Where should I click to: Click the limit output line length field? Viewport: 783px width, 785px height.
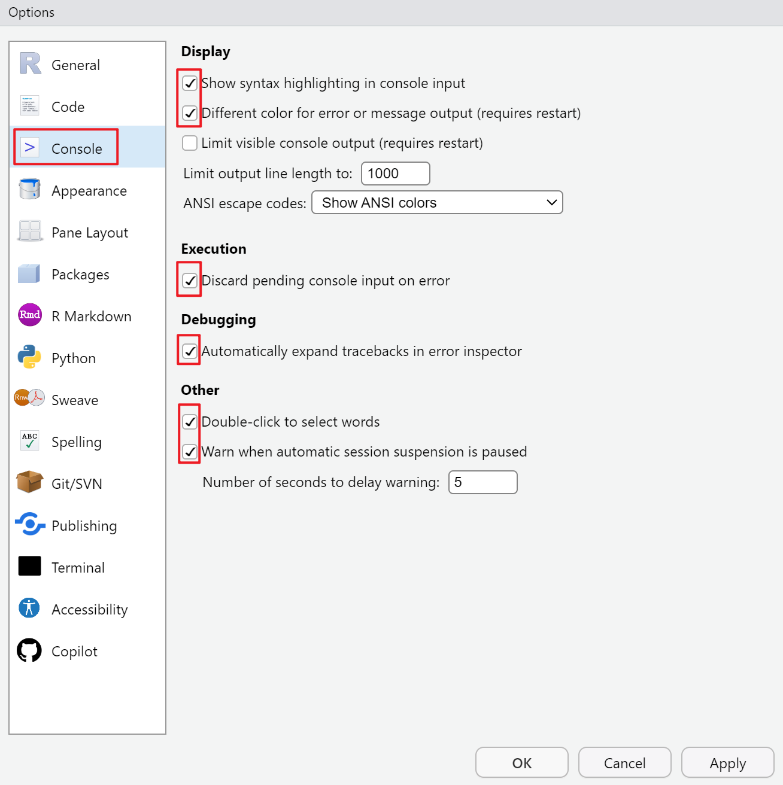click(395, 174)
